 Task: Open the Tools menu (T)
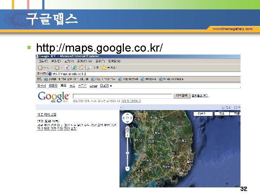pos(100,61)
